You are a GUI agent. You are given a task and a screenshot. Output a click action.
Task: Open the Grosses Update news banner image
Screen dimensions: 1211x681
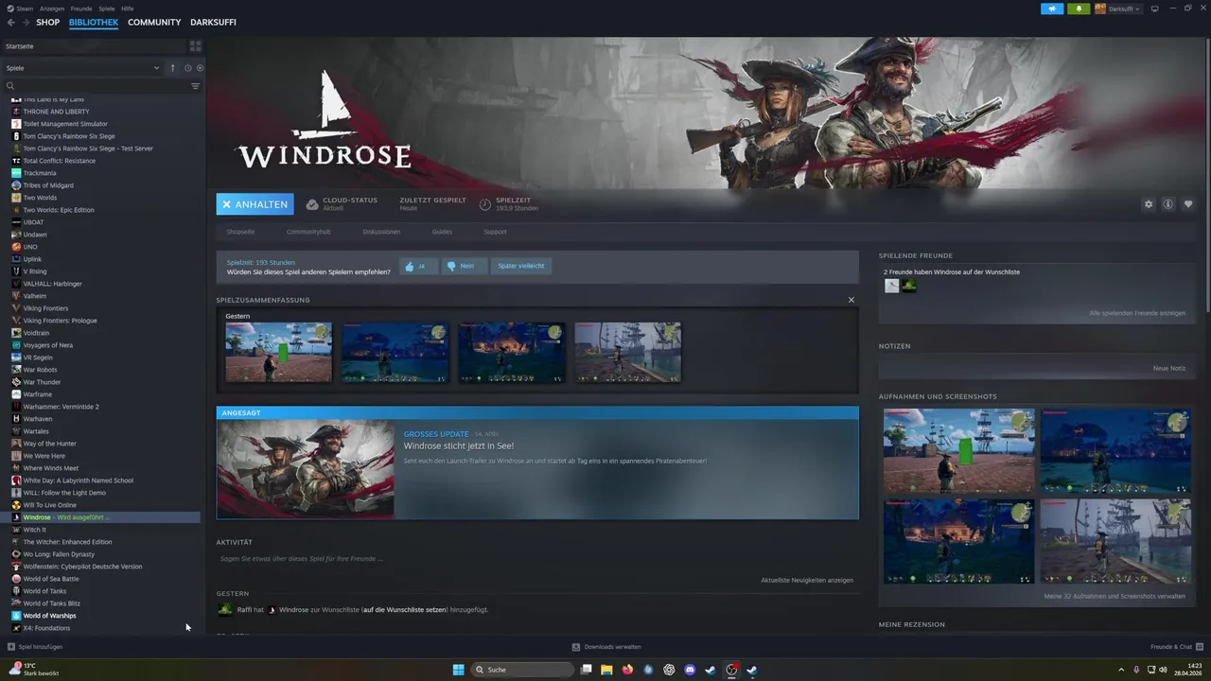click(306, 469)
